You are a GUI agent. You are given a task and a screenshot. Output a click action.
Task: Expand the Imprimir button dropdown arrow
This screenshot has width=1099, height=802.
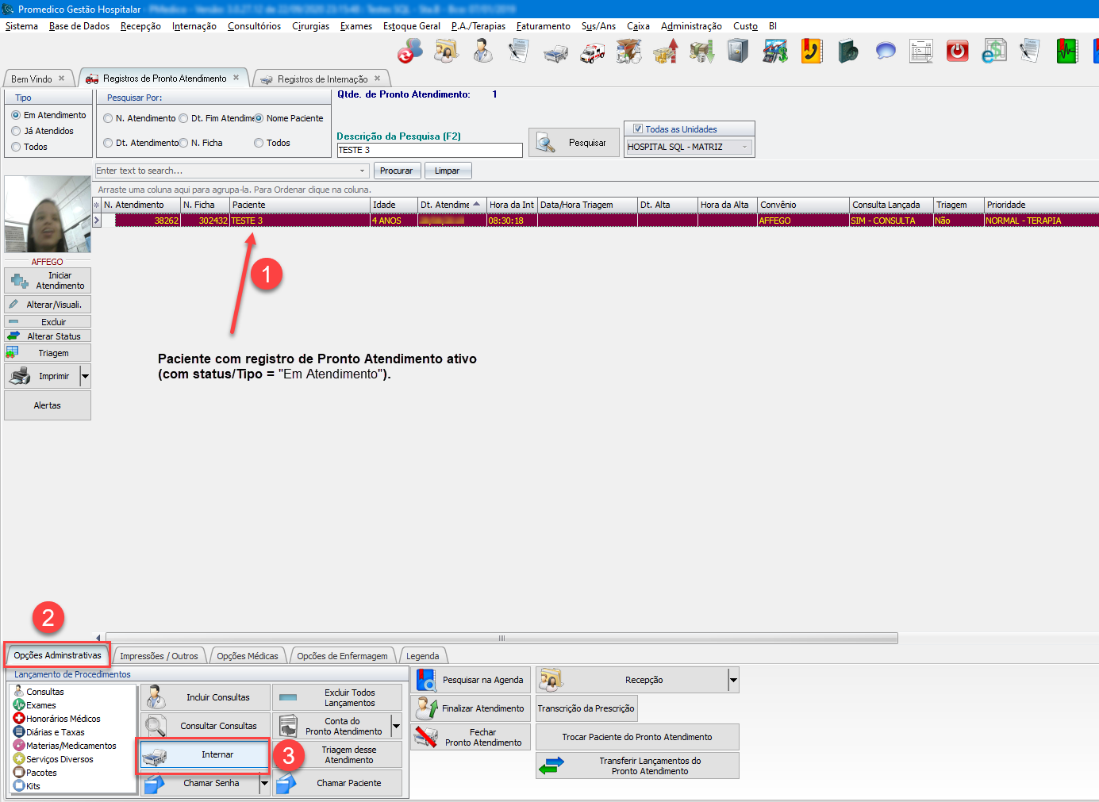(x=85, y=376)
